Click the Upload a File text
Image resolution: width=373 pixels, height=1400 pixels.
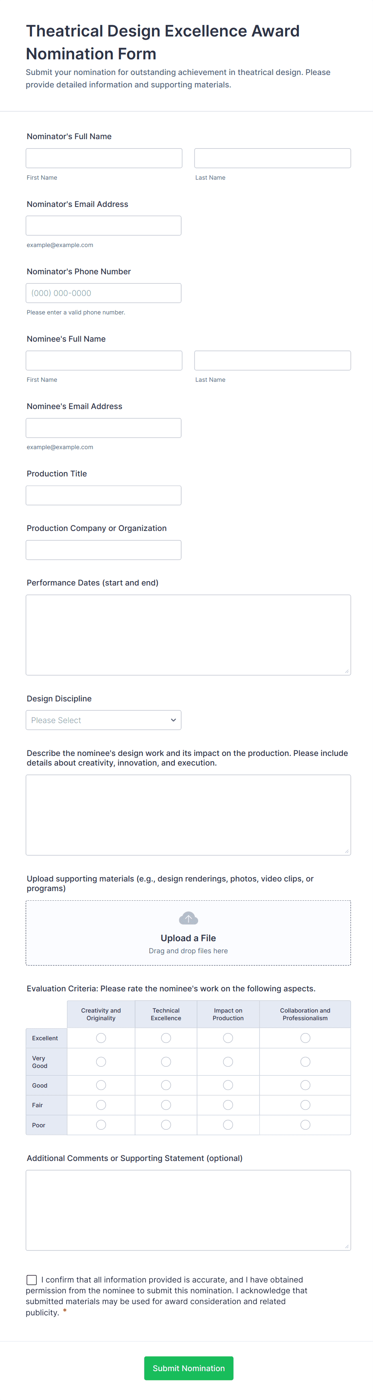tap(188, 938)
